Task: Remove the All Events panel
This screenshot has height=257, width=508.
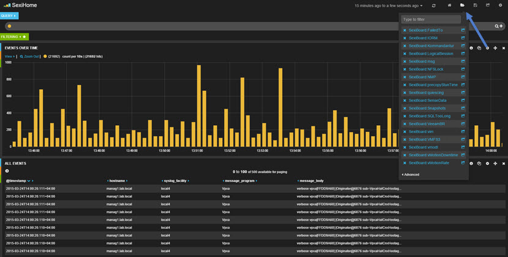Action: pos(504,164)
